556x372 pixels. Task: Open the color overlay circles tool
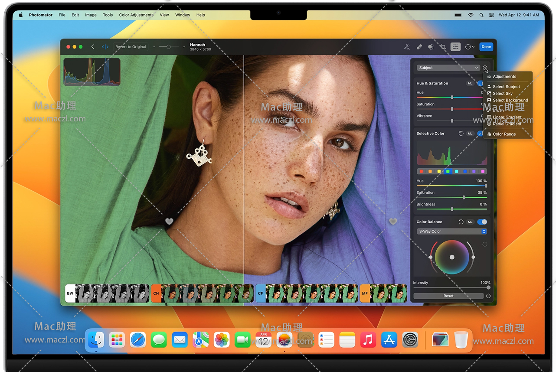coord(431,47)
